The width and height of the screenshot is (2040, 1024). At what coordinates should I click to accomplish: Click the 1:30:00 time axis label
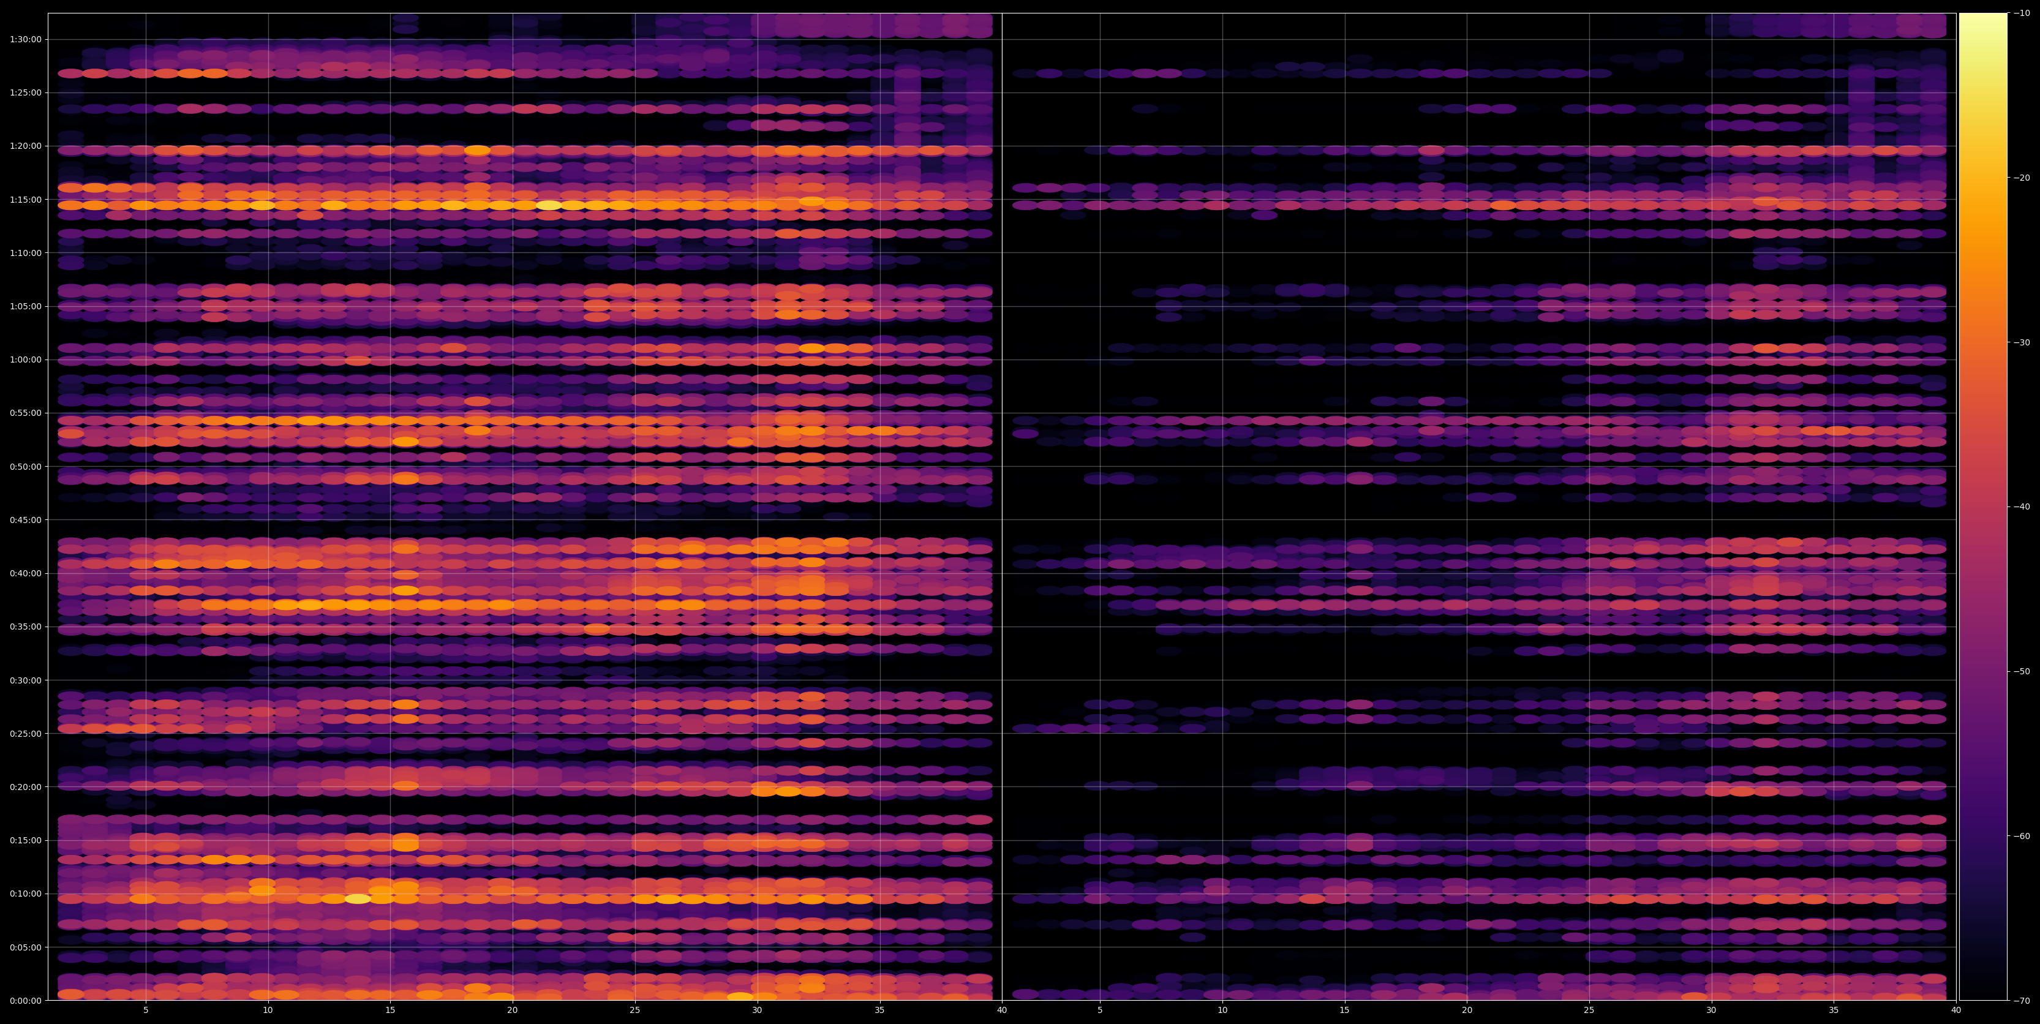(x=25, y=39)
